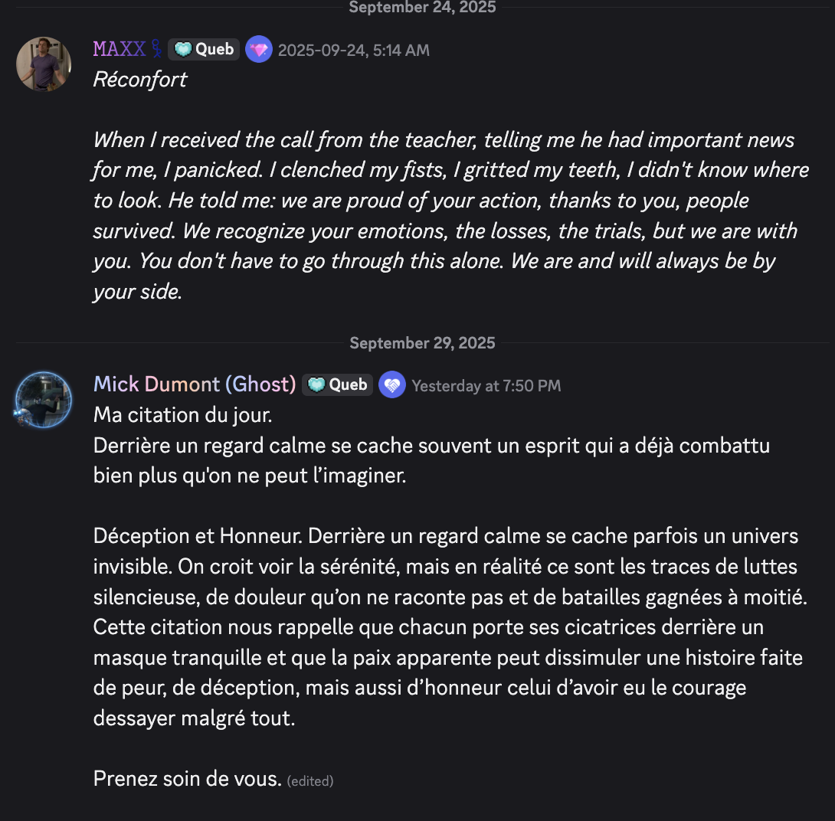This screenshot has width=835, height=821.
Task: Click the MAXX username
Action: 119,50
